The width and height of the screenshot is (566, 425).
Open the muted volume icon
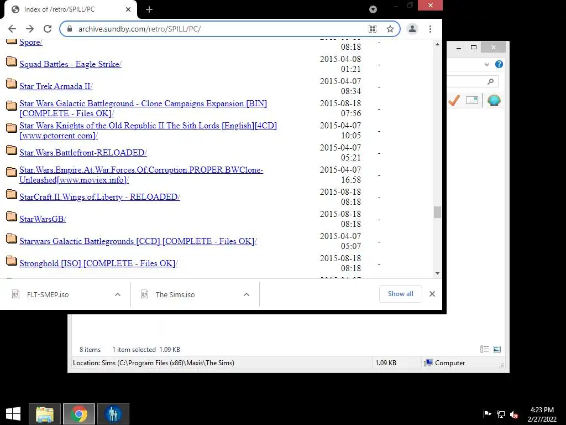pyautogui.click(x=514, y=414)
